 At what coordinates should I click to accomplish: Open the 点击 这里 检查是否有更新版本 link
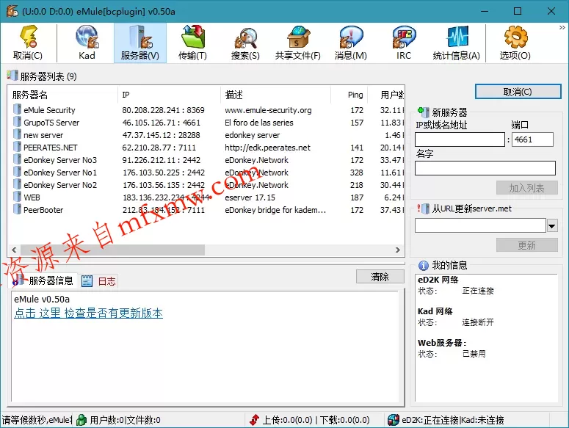click(89, 313)
